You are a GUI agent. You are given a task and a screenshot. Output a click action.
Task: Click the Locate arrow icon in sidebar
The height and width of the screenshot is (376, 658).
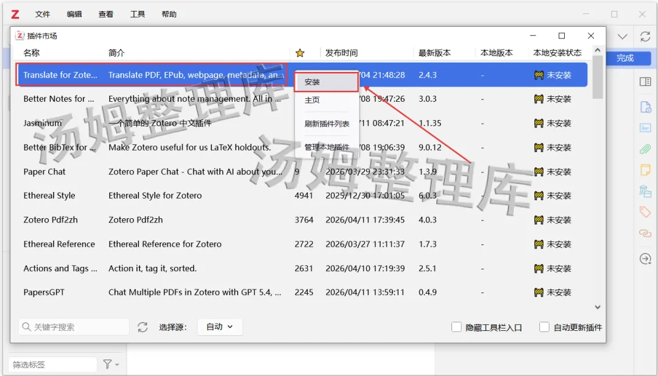pyautogui.click(x=645, y=259)
